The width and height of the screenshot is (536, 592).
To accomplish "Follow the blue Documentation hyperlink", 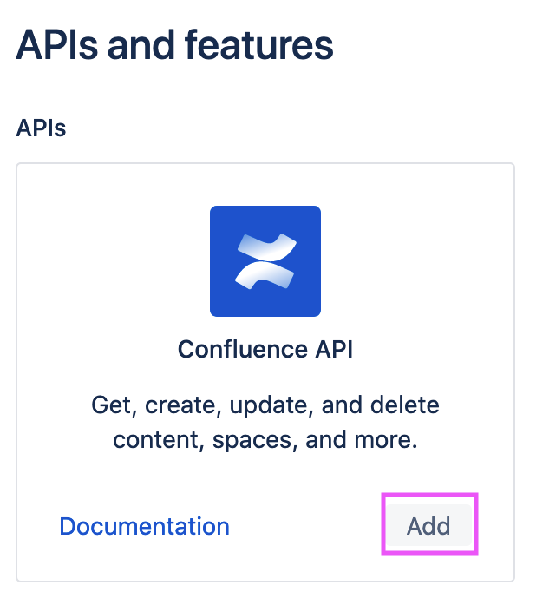I will [144, 526].
